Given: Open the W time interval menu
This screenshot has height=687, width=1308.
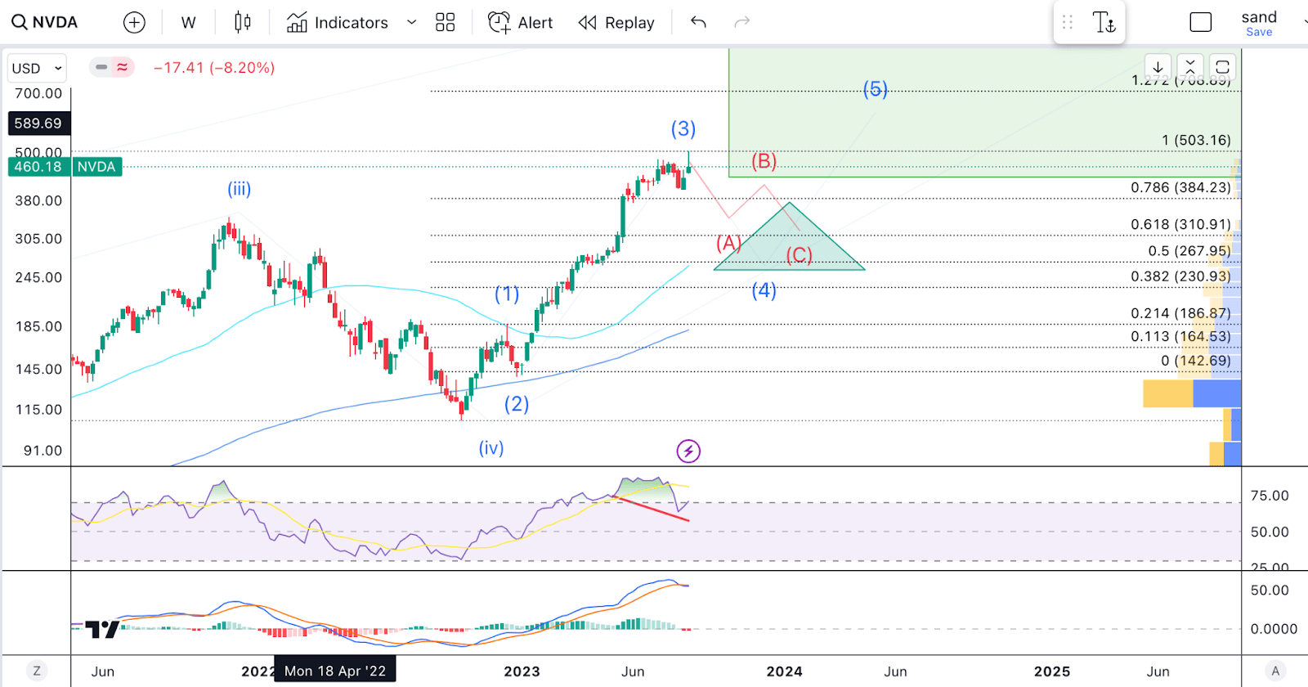Looking at the screenshot, I should pos(188,22).
